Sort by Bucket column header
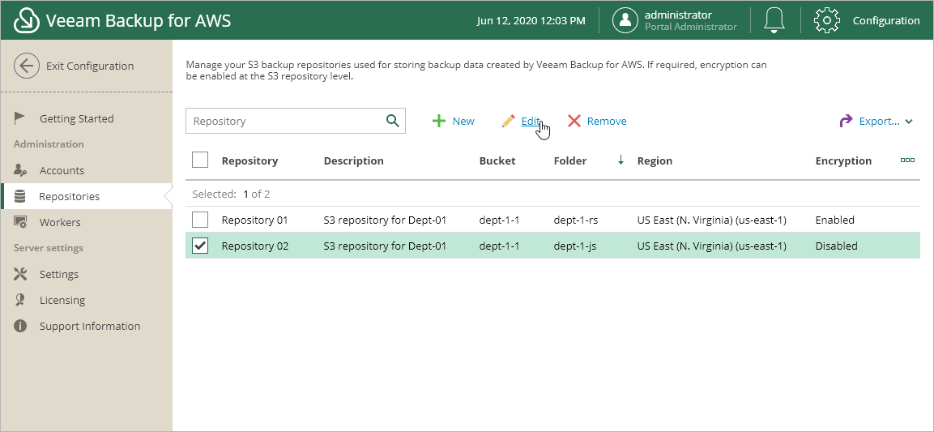This screenshot has height=432, width=934. tap(497, 160)
